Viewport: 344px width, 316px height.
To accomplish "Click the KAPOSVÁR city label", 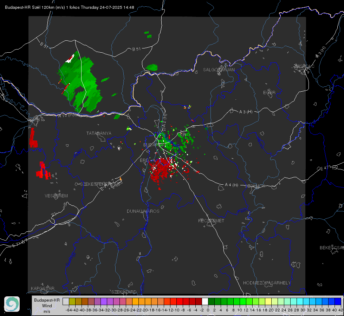I will point(43,288).
